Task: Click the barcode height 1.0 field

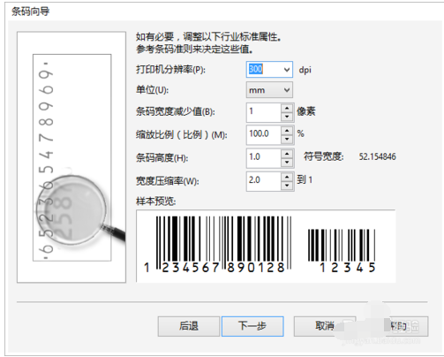Action: pyautogui.click(x=264, y=158)
